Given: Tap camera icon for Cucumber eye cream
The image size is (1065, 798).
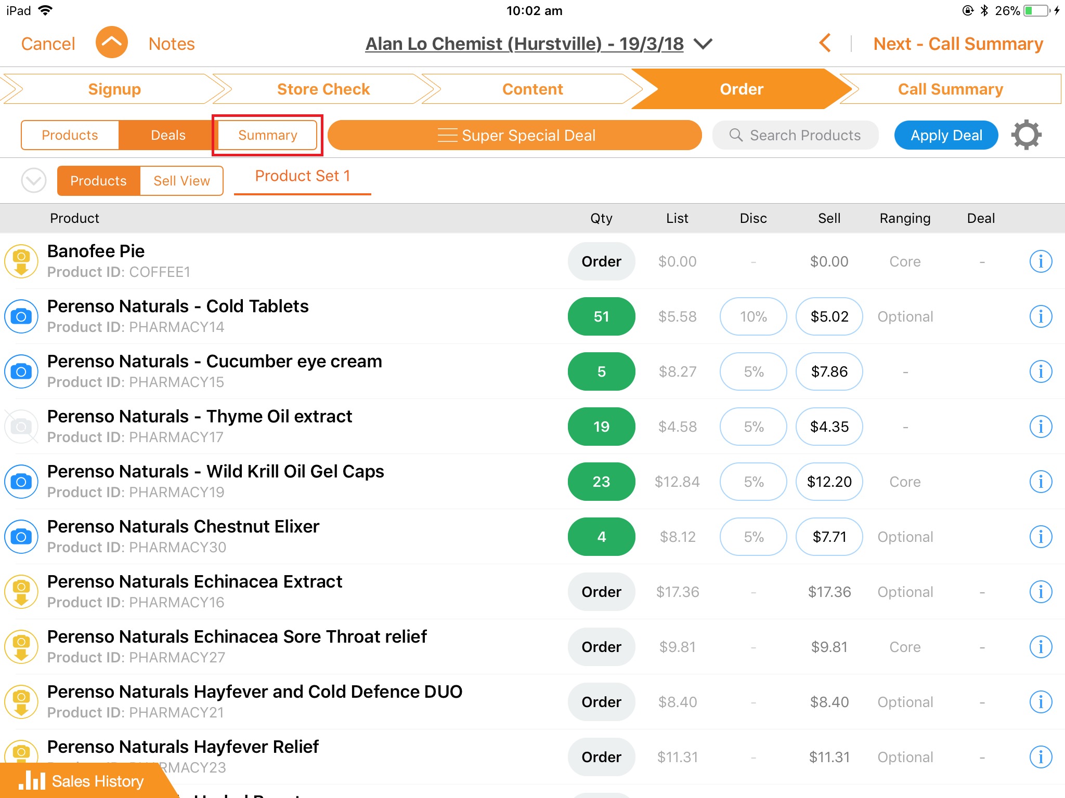Looking at the screenshot, I should point(21,371).
